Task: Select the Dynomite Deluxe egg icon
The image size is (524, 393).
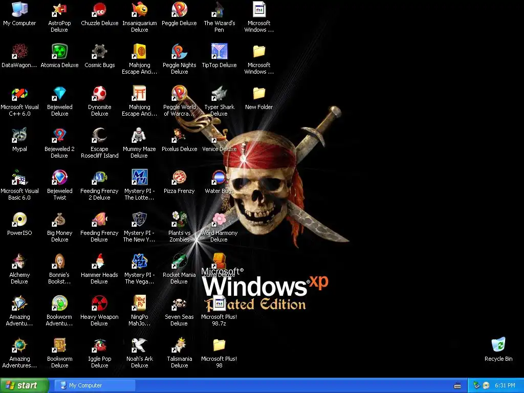Action: (x=100, y=94)
